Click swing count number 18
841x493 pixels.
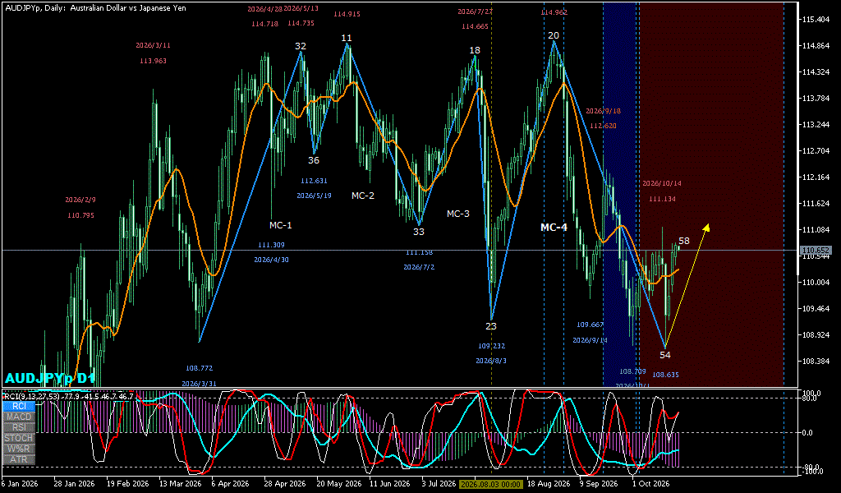475,50
